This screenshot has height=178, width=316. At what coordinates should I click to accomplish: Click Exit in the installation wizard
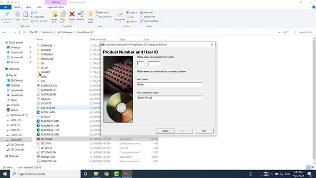[x=204, y=131]
